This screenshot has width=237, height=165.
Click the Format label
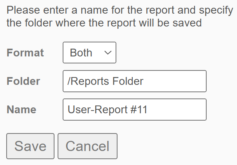[x=25, y=53]
